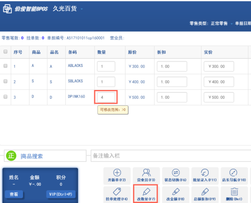Click the 挂单数 count value
The image size is (251, 203).
coord(43,38)
